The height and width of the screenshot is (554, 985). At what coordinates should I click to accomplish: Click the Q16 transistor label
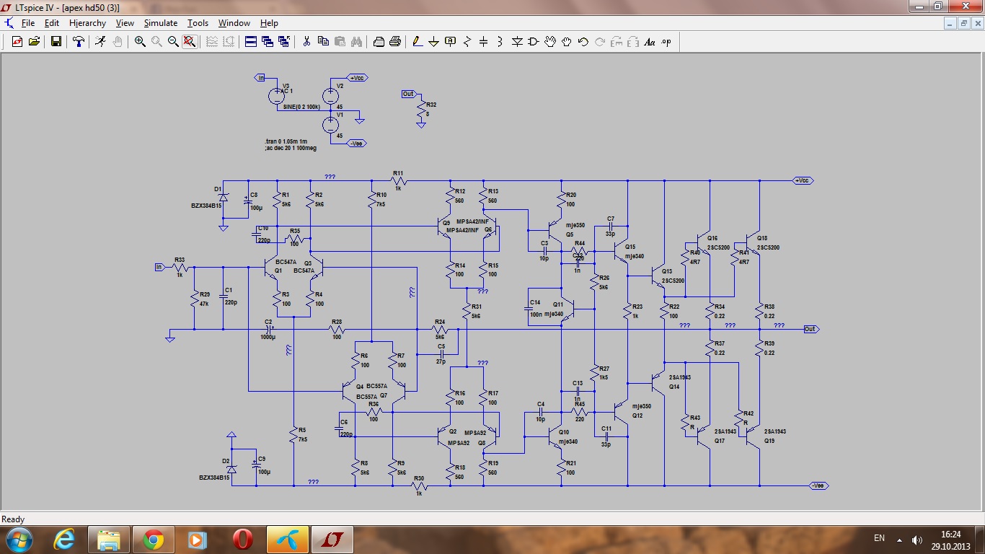pos(712,238)
